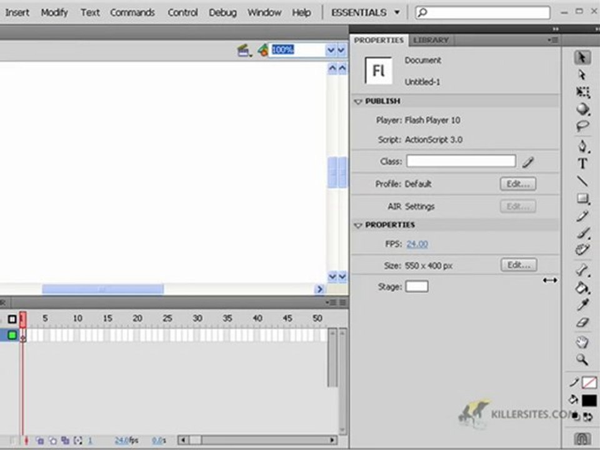The height and width of the screenshot is (450, 600).
Task: Click the stage horizontal scrollbar thumb
Action: pyautogui.click(x=102, y=289)
